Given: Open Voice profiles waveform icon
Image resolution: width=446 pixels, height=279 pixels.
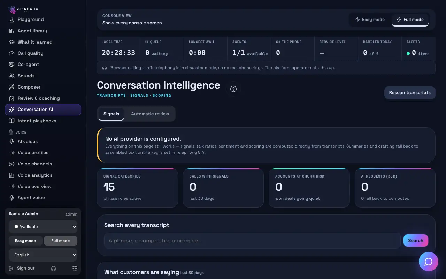Looking at the screenshot, I should click(11, 152).
